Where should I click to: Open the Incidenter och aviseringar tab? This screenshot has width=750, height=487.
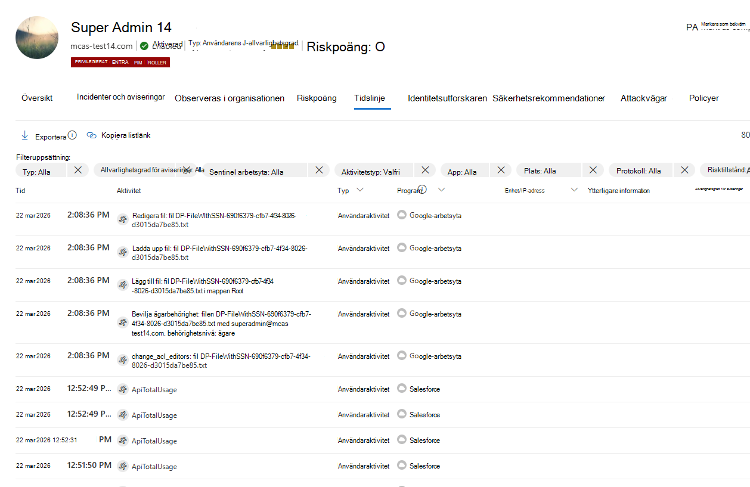click(120, 96)
